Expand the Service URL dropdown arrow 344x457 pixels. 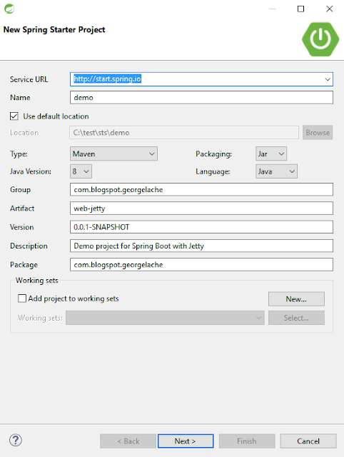(x=328, y=79)
